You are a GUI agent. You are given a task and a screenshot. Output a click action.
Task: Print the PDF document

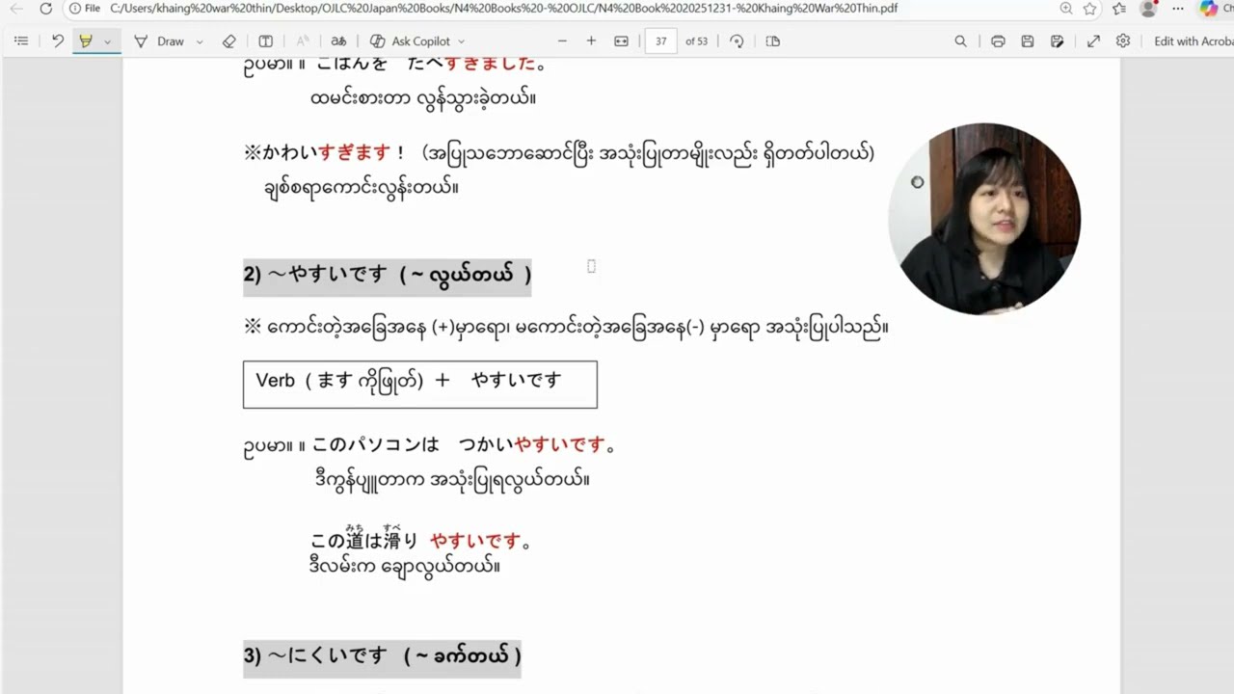[x=998, y=41]
